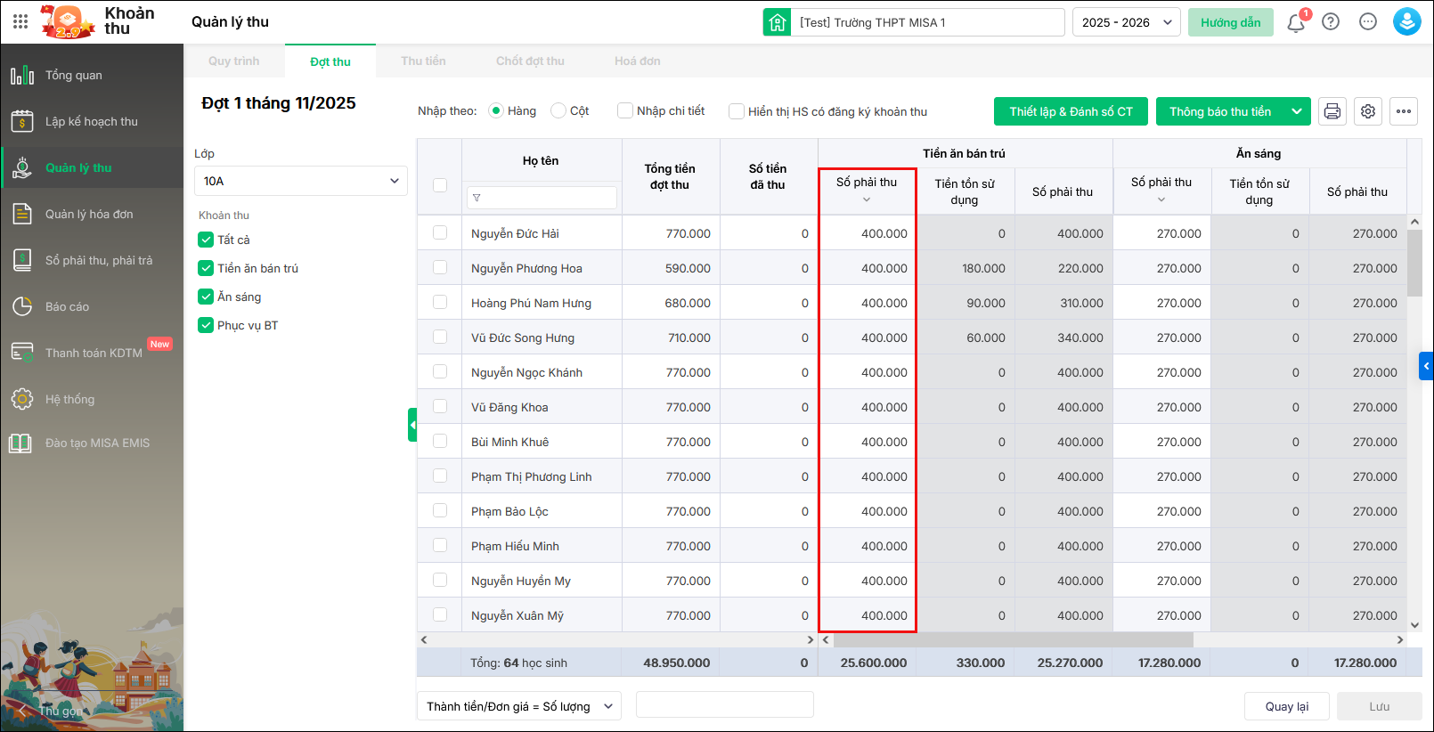The width and height of the screenshot is (1434, 732).
Task: Switch to the Thu tiền tab
Action: (423, 61)
